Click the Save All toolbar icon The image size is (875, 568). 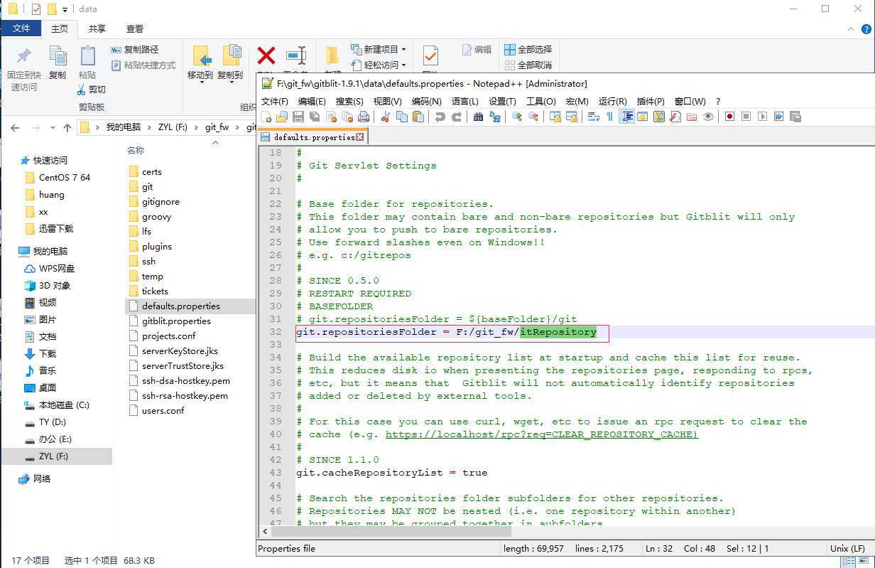pos(314,117)
